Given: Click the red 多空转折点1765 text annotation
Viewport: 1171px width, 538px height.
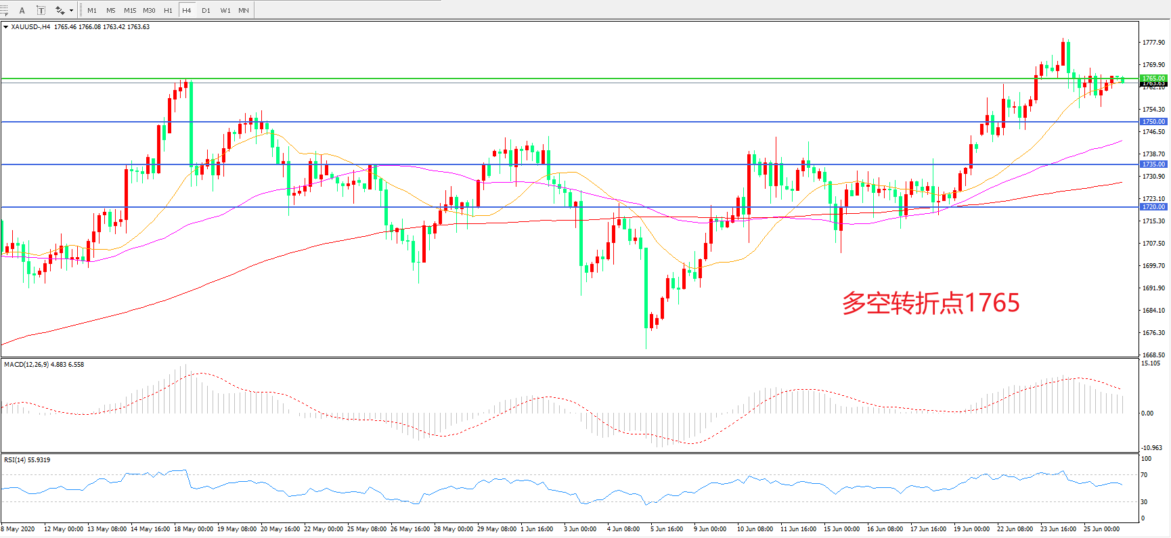Looking at the screenshot, I should point(930,303).
